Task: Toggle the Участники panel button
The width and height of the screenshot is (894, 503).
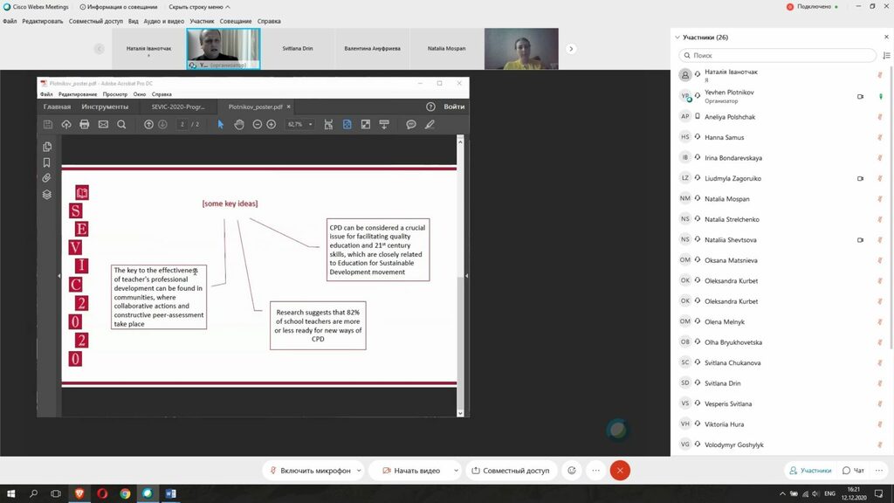Action: point(810,471)
